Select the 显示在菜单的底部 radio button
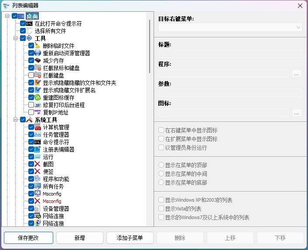 pos(161,182)
